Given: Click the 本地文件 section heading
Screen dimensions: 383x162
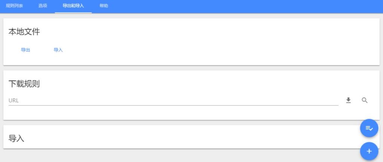Looking at the screenshot, I should [x=24, y=32].
